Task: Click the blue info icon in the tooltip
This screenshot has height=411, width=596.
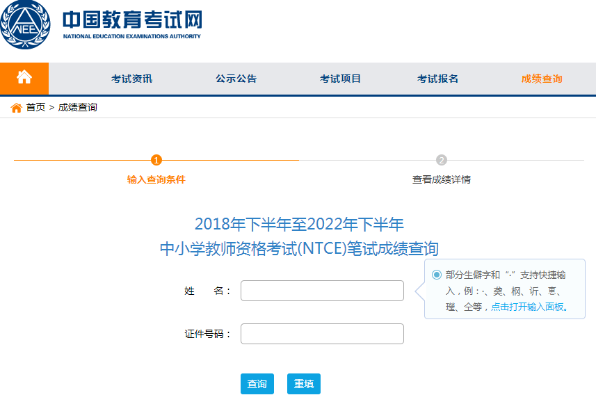Action: (437, 275)
